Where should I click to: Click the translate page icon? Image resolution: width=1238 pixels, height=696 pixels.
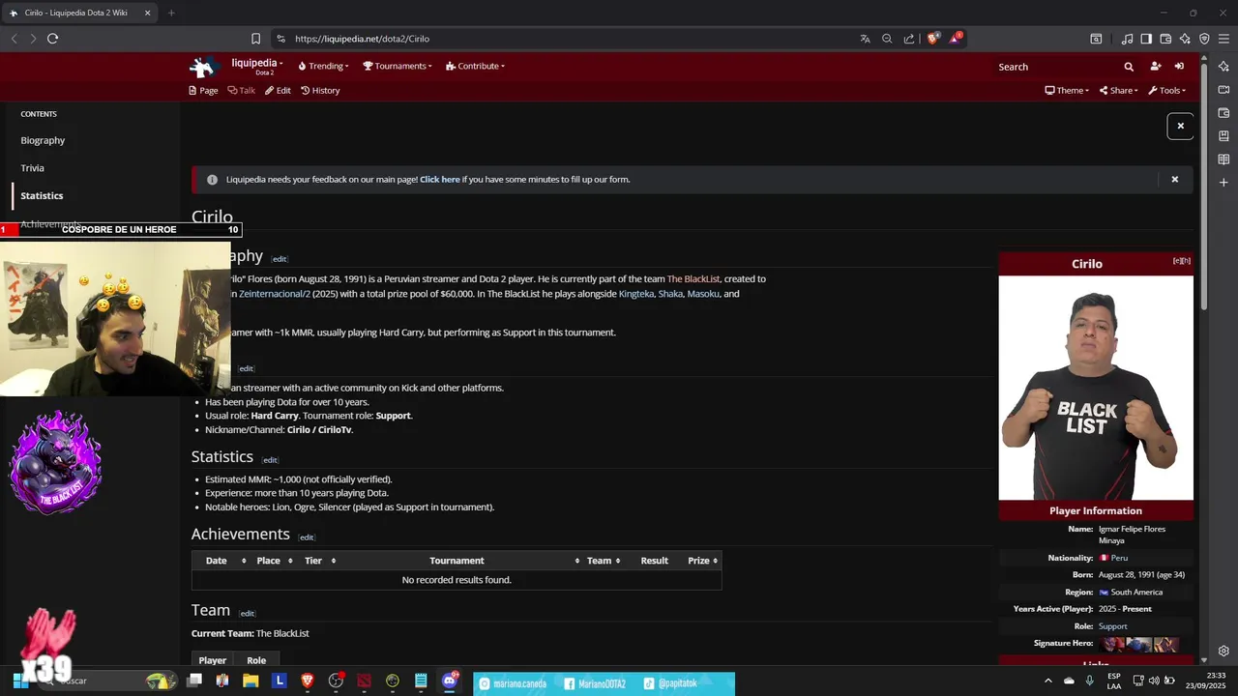pyautogui.click(x=865, y=39)
